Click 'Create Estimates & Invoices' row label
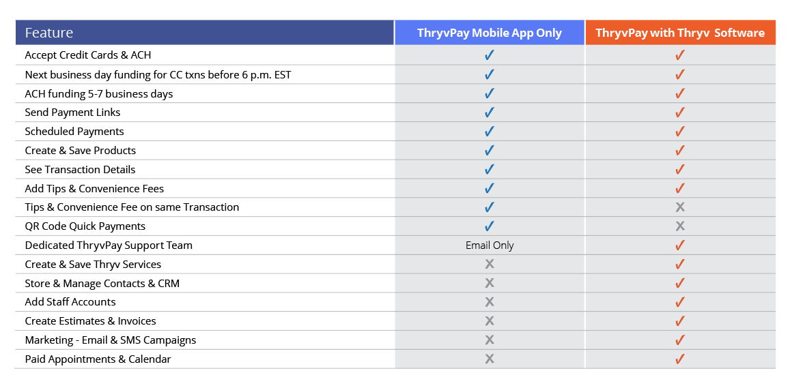Screen dimensions: 792x388 pyautogui.click(x=90, y=321)
